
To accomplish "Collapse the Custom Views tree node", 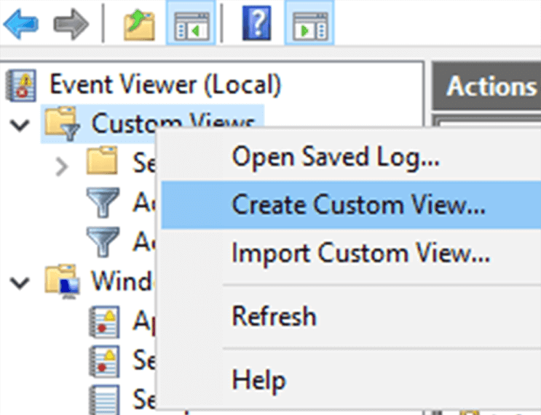I will 19,124.
